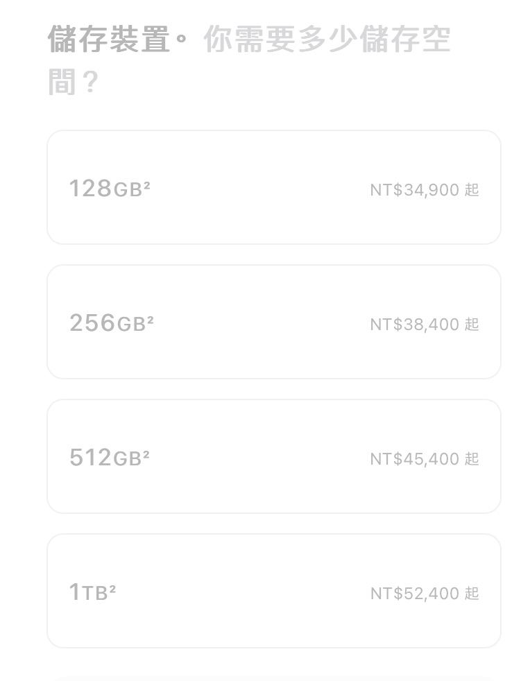The width and height of the screenshot is (530, 681).
Task: Click the NT$52,400 起 price text
Action: pyautogui.click(x=425, y=594)
